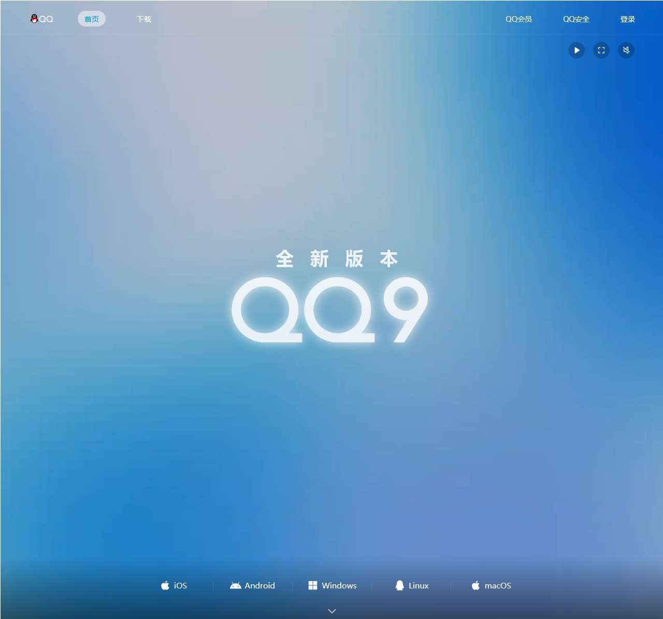This screenshot has height=619, width=663.
Task: Select the 首页 tab
Action: (x=92, y=19)
